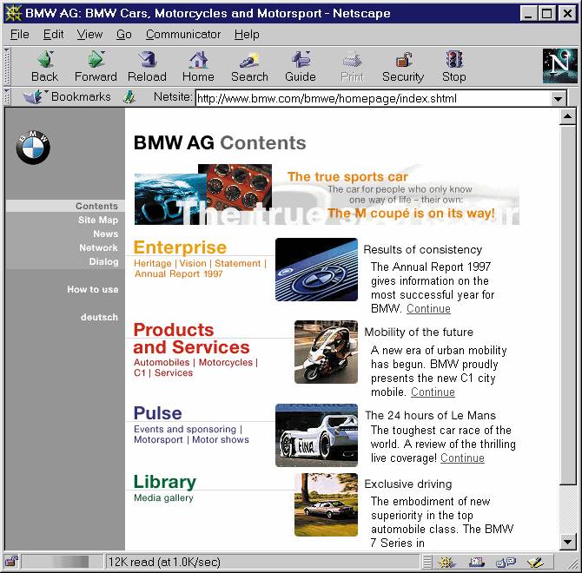Screen dimensions: 582x573
Task: Open Annual Report 1997 link
Action: click(179, 273)
